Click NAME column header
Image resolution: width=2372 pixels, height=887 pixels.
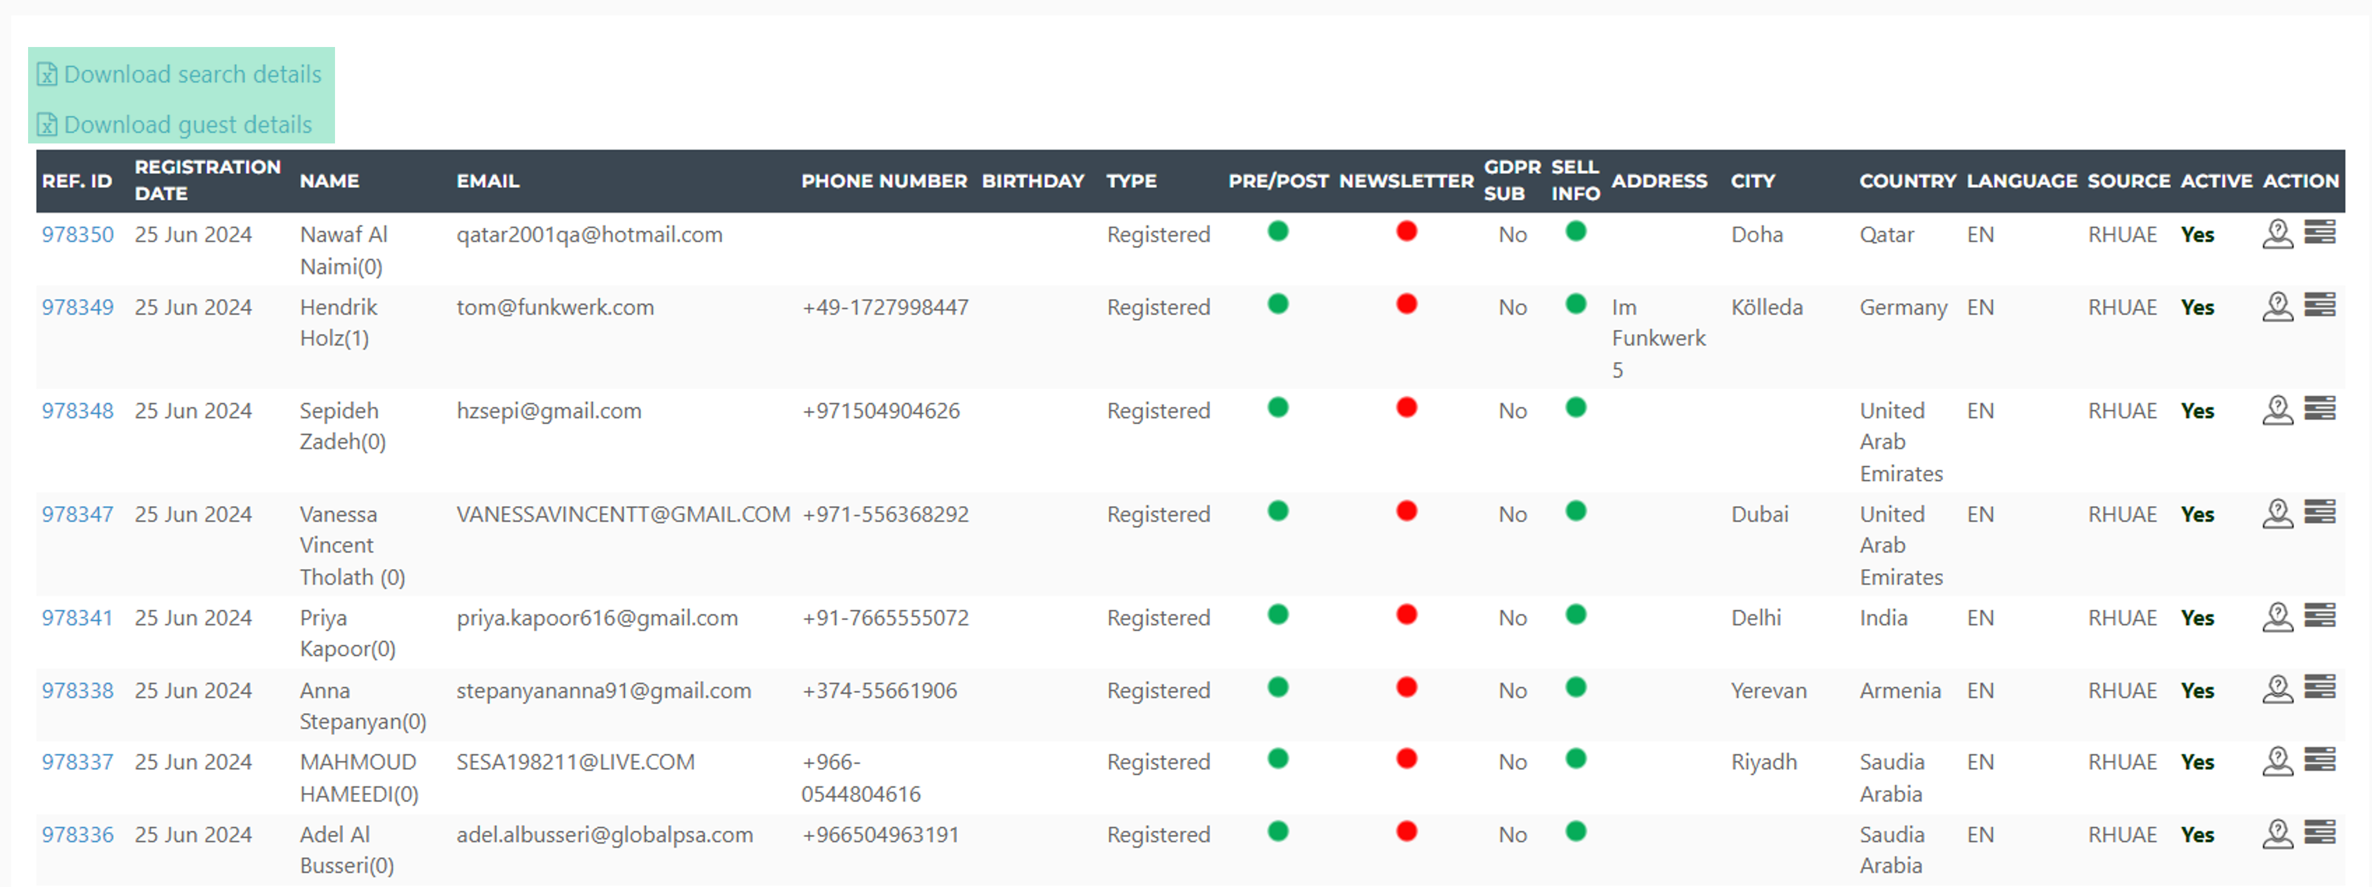pos(329,181)
